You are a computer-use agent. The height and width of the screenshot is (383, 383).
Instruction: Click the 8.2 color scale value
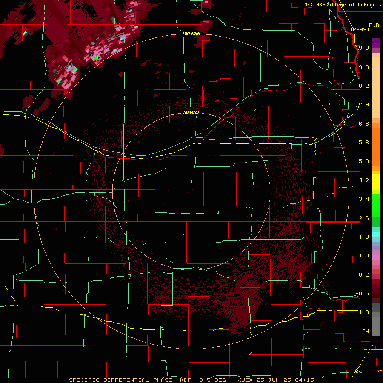364,86
